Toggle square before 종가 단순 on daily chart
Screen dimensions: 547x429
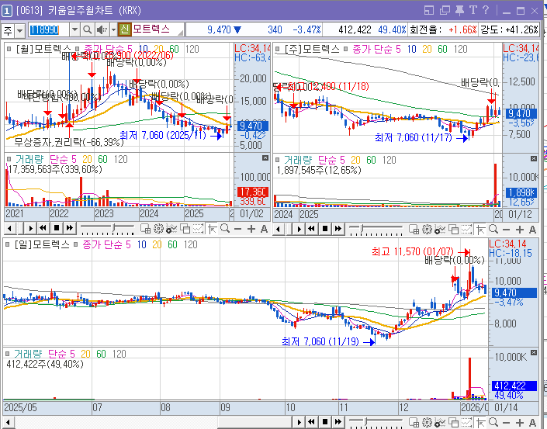[75, 244]
